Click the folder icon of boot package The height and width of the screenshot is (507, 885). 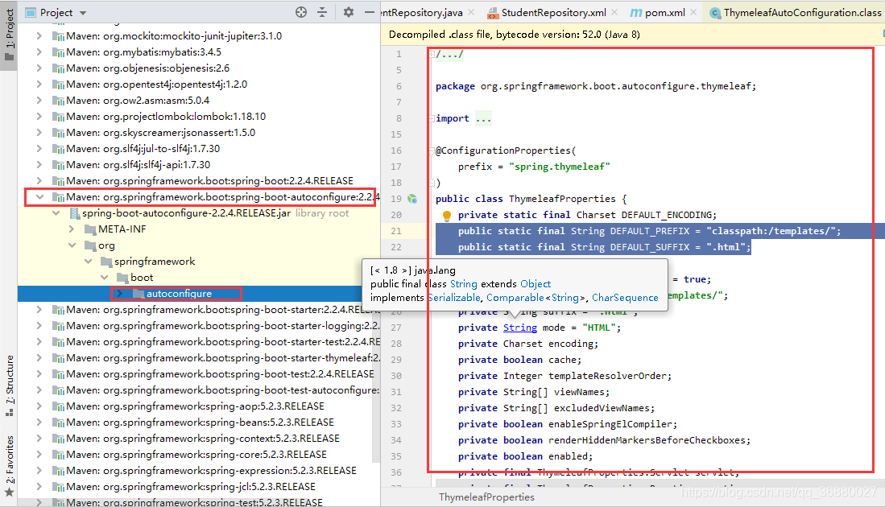point(122,278)
